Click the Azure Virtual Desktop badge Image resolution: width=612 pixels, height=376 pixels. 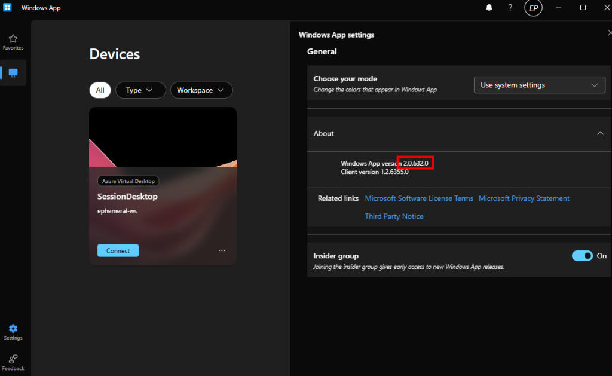point(128,181)
